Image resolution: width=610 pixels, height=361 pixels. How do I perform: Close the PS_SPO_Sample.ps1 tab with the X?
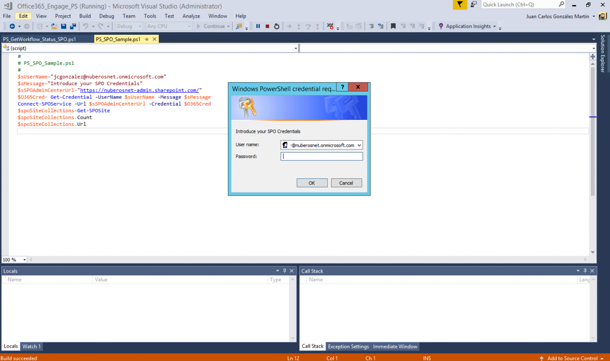coord(154,39)
